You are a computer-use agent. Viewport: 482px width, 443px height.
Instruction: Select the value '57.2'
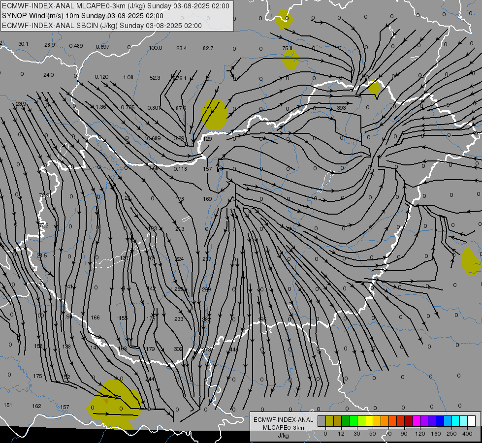click(x=43, y=225)
